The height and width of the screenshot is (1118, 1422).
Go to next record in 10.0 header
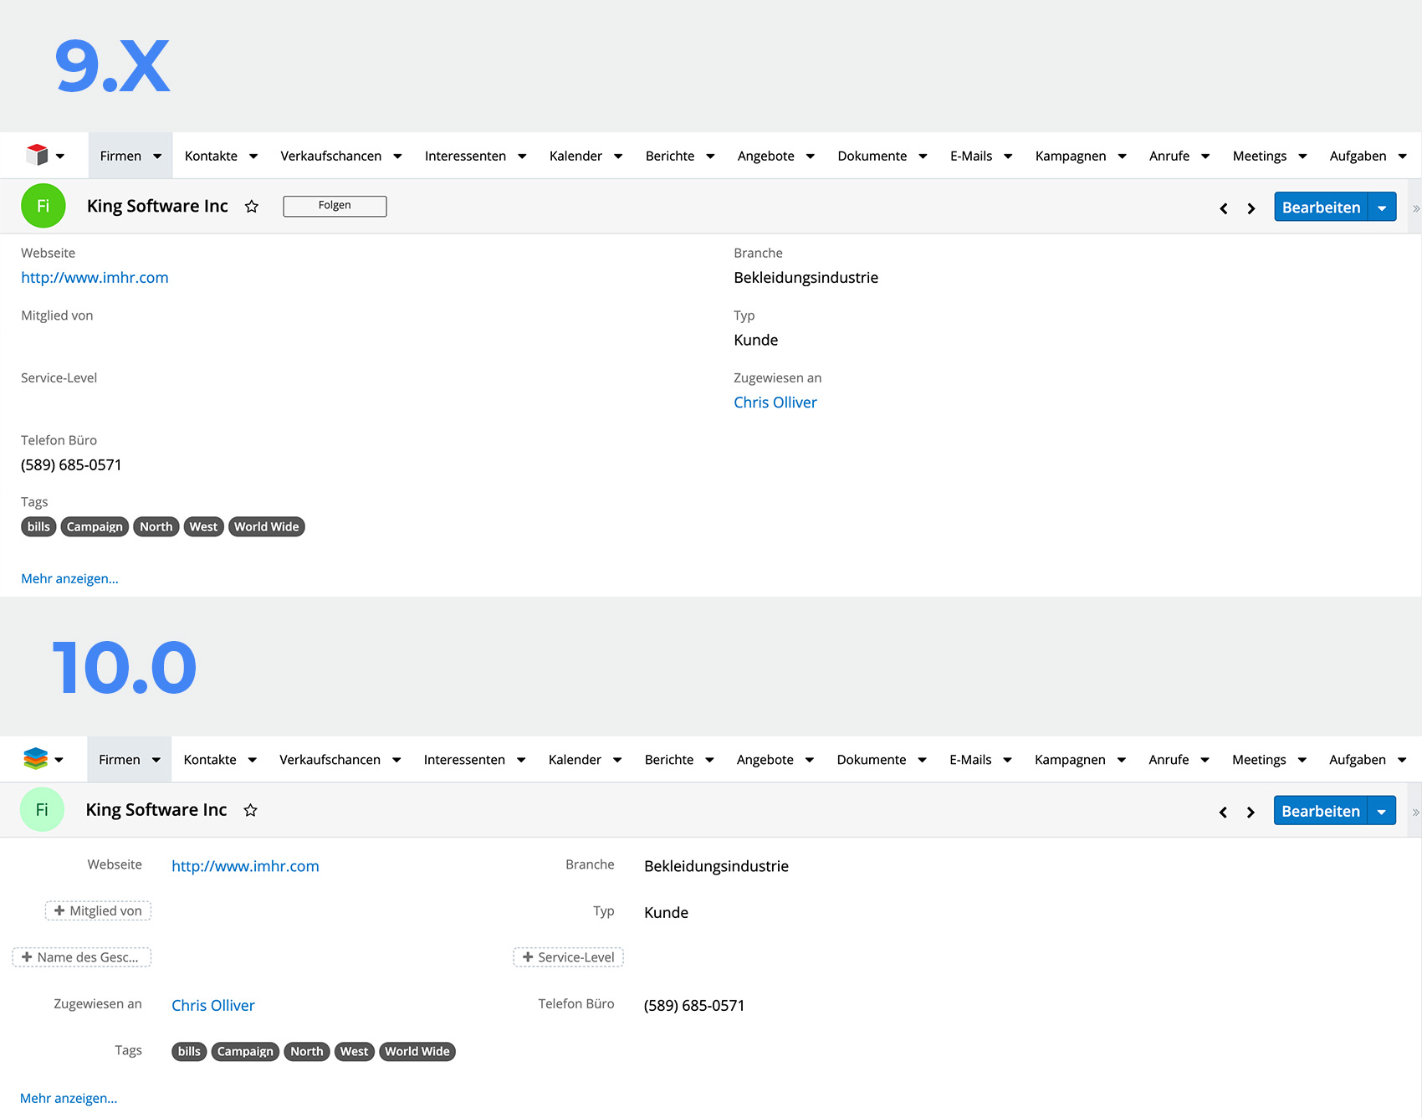(1251, 813)
